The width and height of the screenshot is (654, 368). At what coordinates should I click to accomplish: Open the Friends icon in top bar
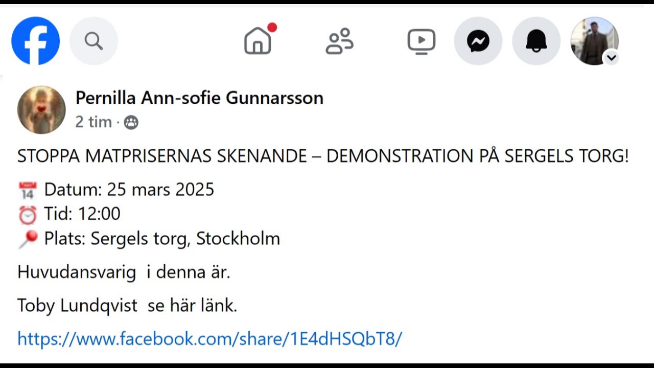[340, 41]
